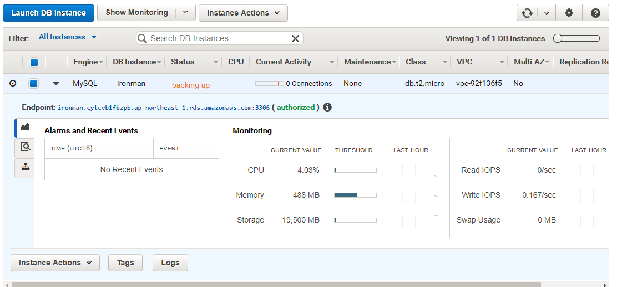The width and height of the screenshot is (617, 287).
Task: Open the Logs button
Action: (170, 263)
